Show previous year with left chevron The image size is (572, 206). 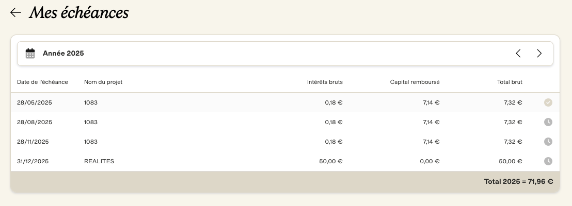click(x=518, y=54)
